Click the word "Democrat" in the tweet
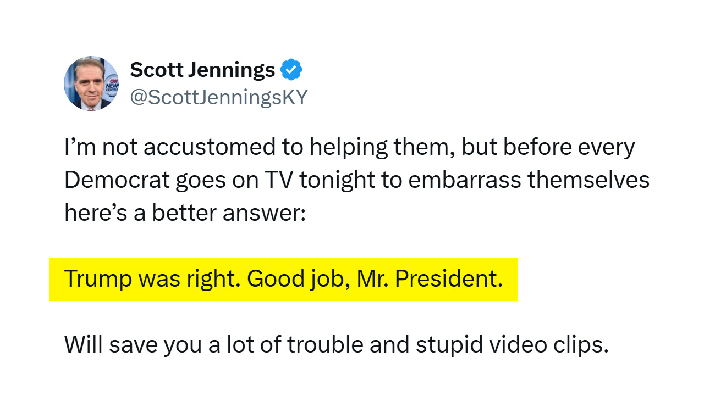Image resolution: width=715 pixels, height=413 pixels. pyautogui.click(x=116, y=180)
